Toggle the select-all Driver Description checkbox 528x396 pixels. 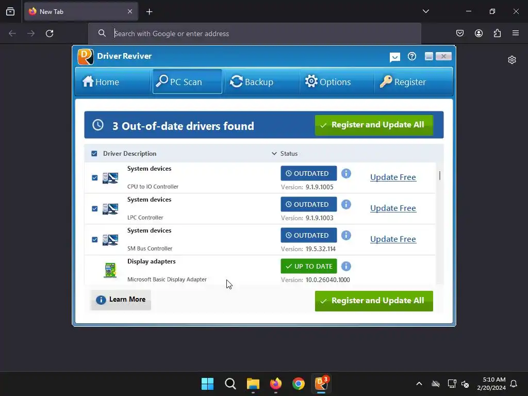94,154
